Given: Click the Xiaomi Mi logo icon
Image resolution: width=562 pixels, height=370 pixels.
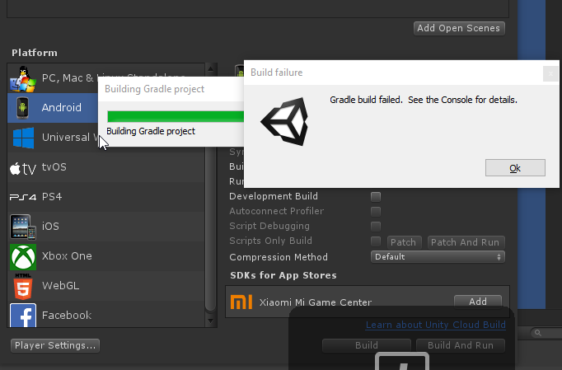Looking at the screenshot, I should 241,302.
